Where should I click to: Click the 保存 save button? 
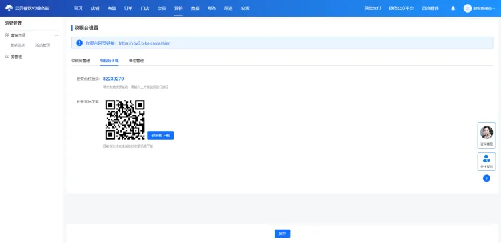tap(282, 234)
